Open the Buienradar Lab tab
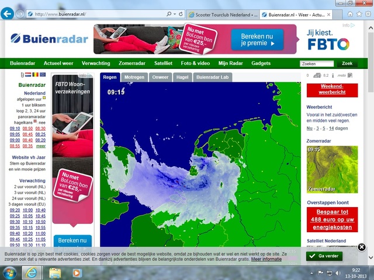 [213, 77]
